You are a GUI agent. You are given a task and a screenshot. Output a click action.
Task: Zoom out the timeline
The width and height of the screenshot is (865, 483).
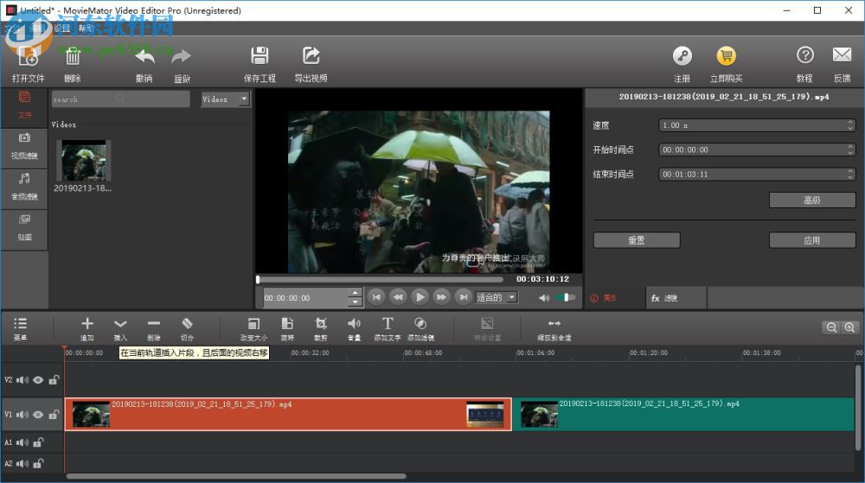pyautogui.click(x=830, y=327)
